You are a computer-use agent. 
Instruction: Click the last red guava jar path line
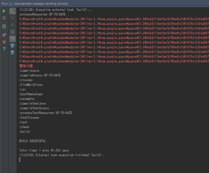coord(114,61)
